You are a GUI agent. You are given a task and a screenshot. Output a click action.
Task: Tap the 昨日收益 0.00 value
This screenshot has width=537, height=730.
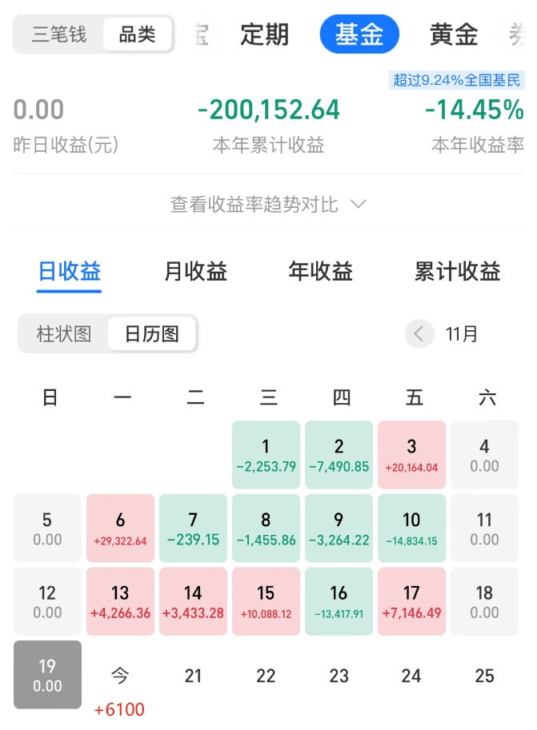point(38,110)
